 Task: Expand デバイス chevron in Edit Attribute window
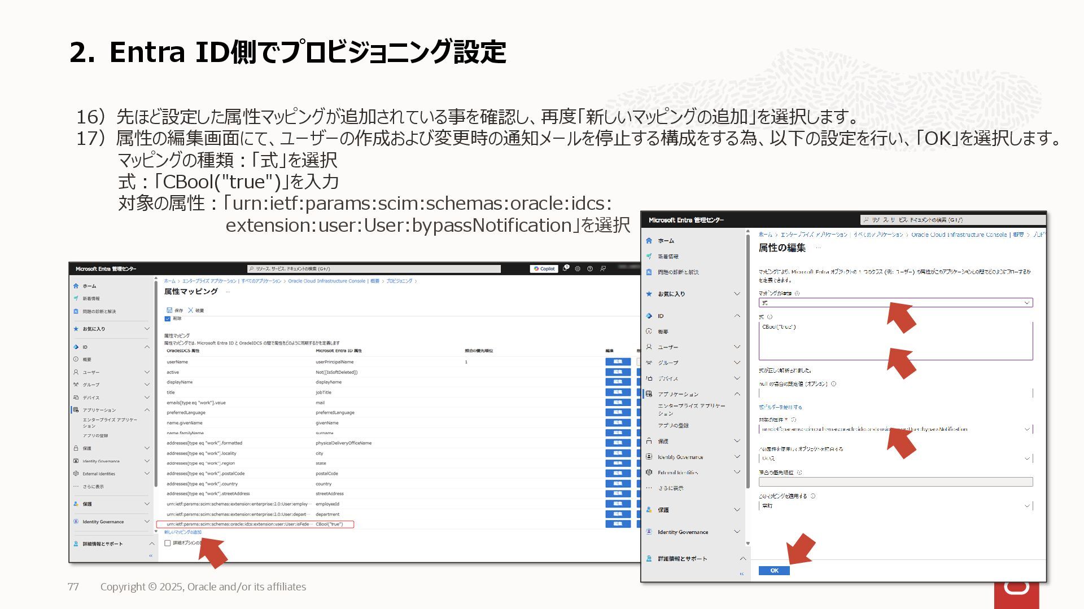pos(737,378)
